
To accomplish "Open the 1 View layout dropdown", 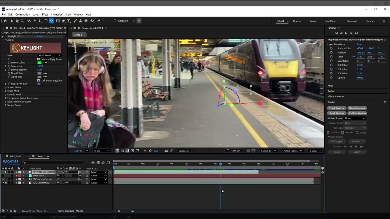I will coord(315,151).
